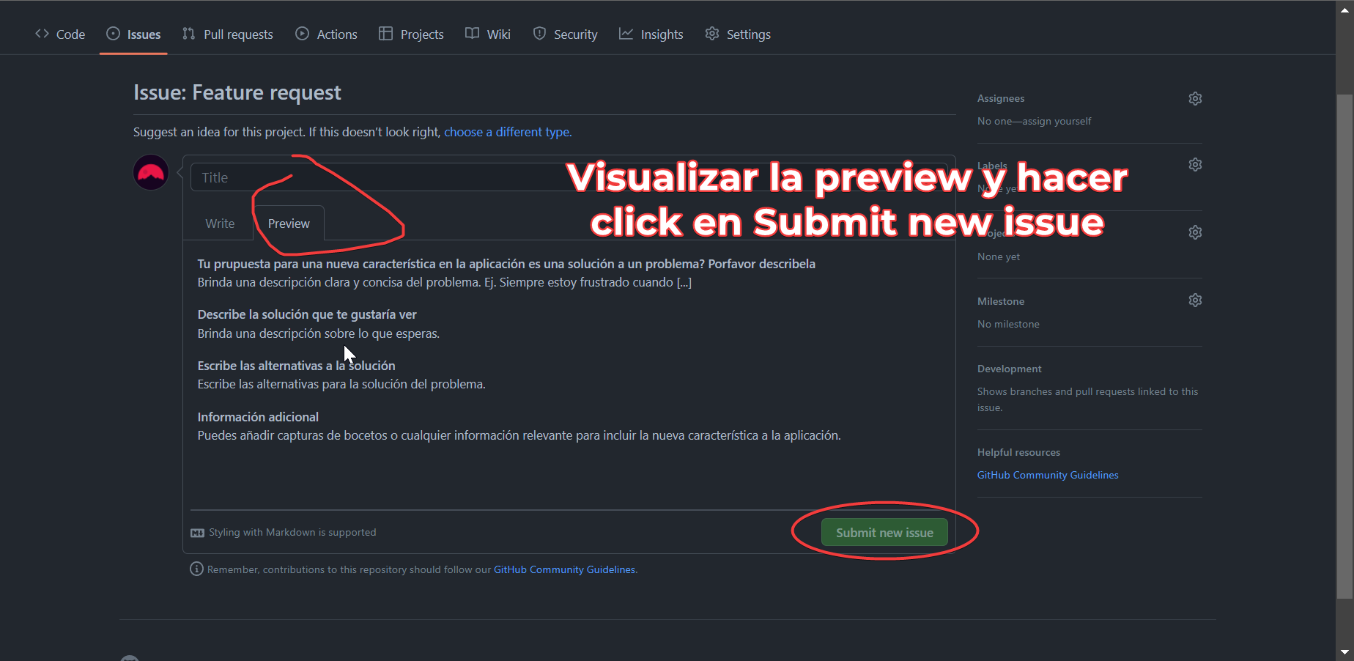Click 'Brinda una descripción sobre lo que esperas.'

(319, 333)
